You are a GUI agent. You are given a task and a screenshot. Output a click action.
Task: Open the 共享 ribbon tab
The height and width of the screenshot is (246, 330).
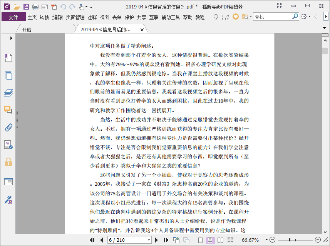coord(141,17)
